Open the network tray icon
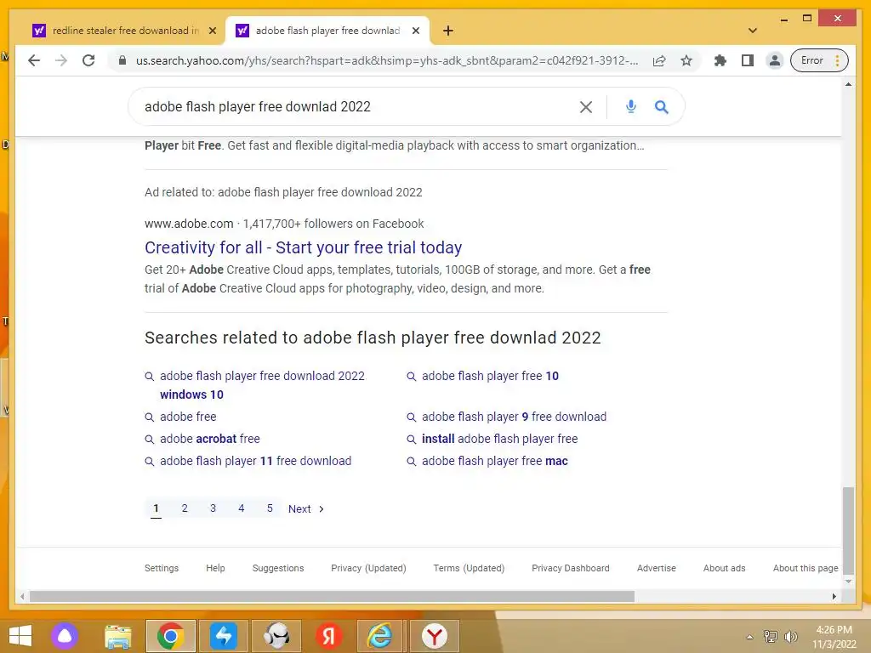871x653 pixels. click(x=771, y=636)
